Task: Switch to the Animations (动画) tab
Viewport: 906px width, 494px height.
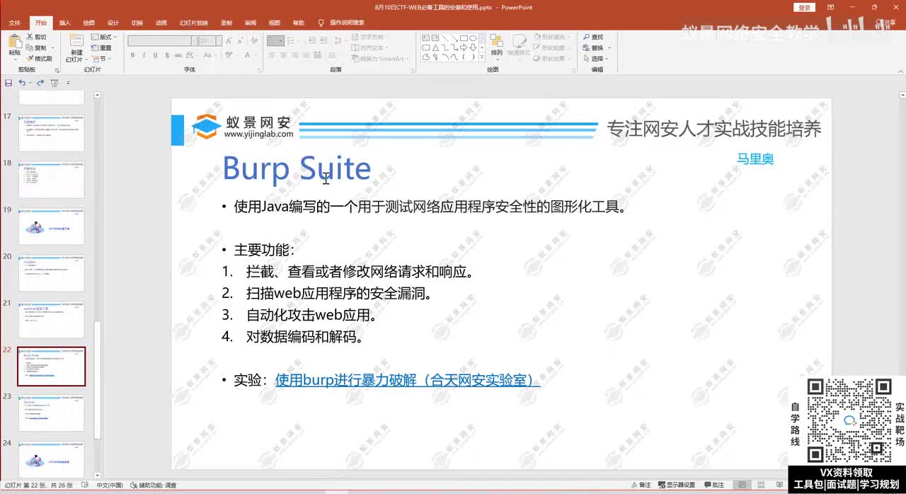Action: click(x=161, y=23)
